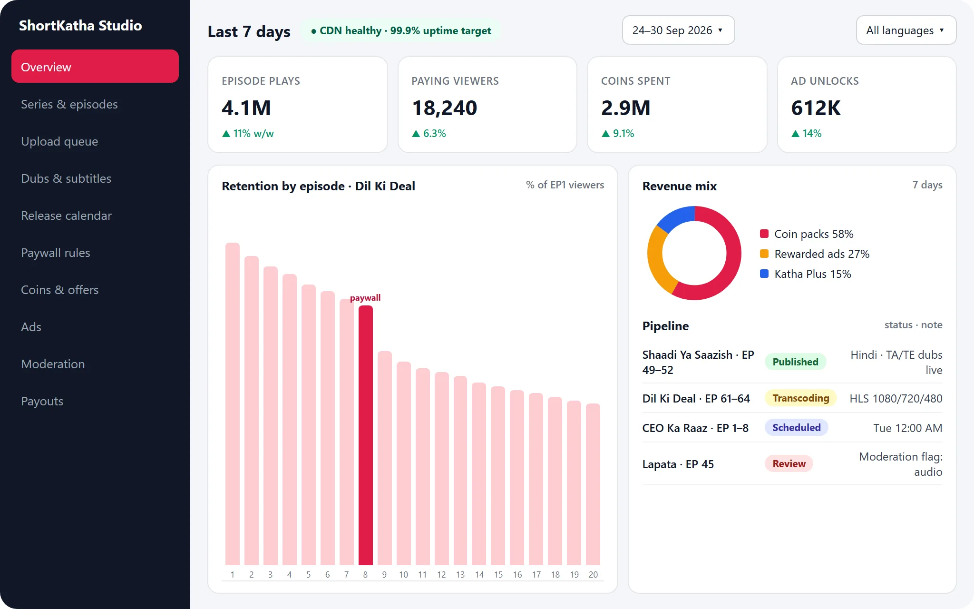Open CEO Ka Raaz EP 1–8 row
The width and height of the screenshot is (974, 609).
point(792,428)
